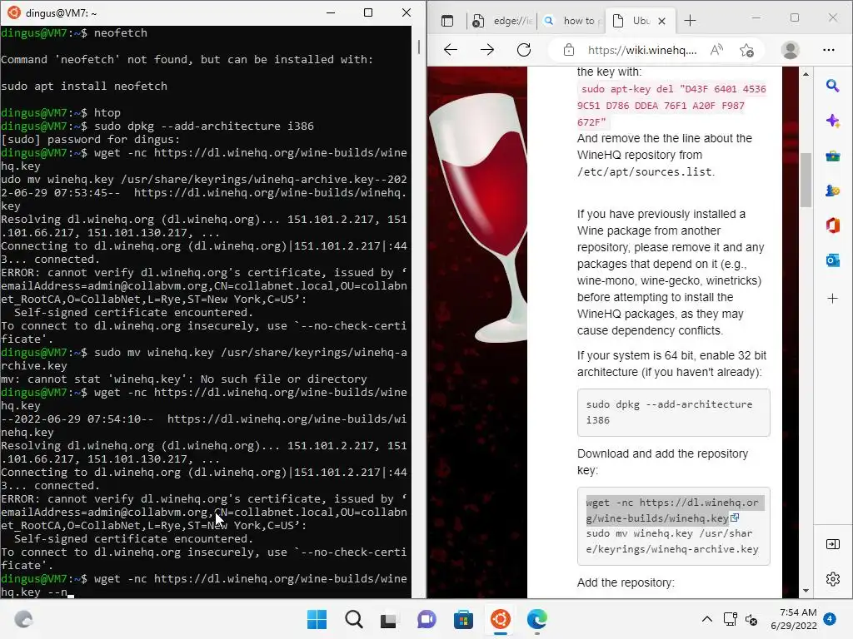Open Edge settings and more menu
The image size is (853, 639).
pos(829,50)
